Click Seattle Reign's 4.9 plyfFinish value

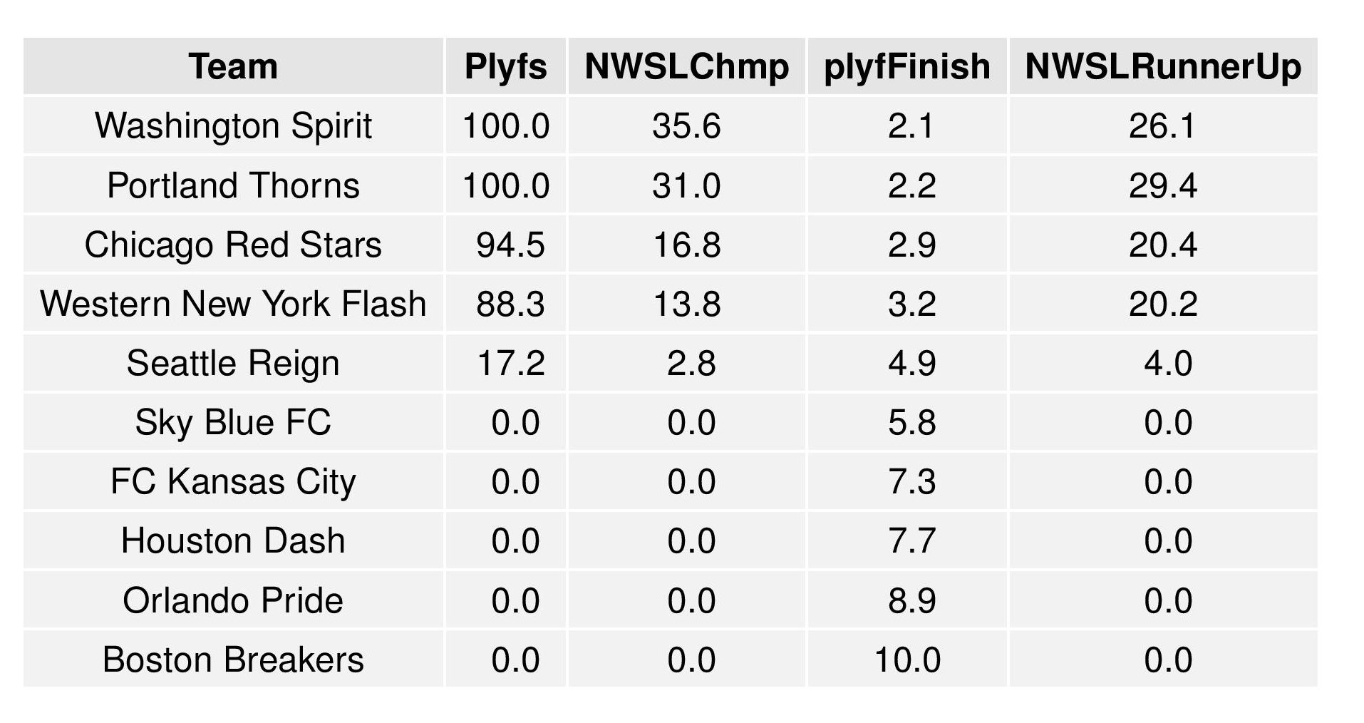tap(911, 363)
